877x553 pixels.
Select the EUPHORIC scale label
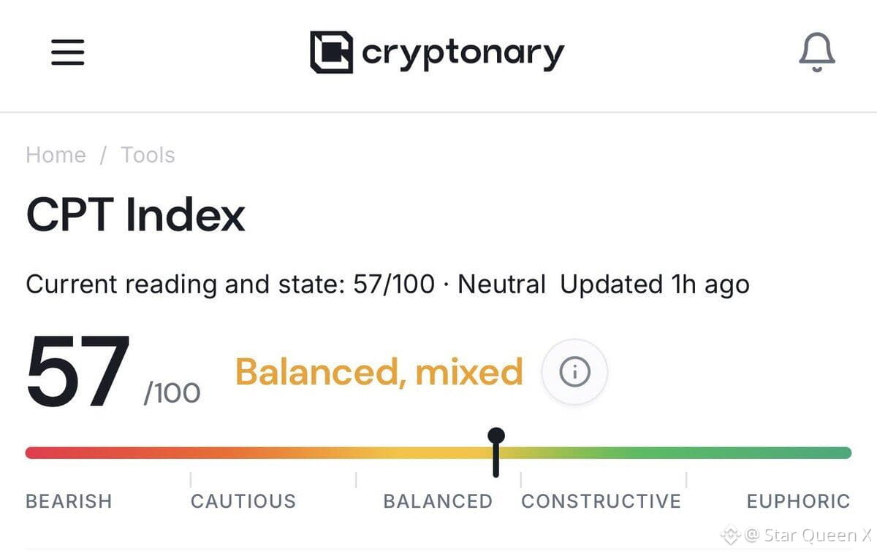(x=798, y=501)
